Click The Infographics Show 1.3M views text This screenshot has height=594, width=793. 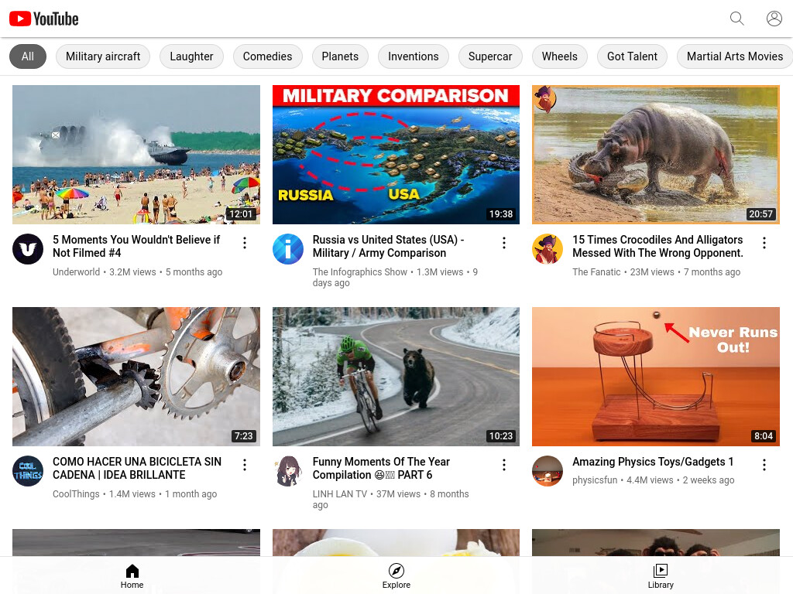click(395, 278)
